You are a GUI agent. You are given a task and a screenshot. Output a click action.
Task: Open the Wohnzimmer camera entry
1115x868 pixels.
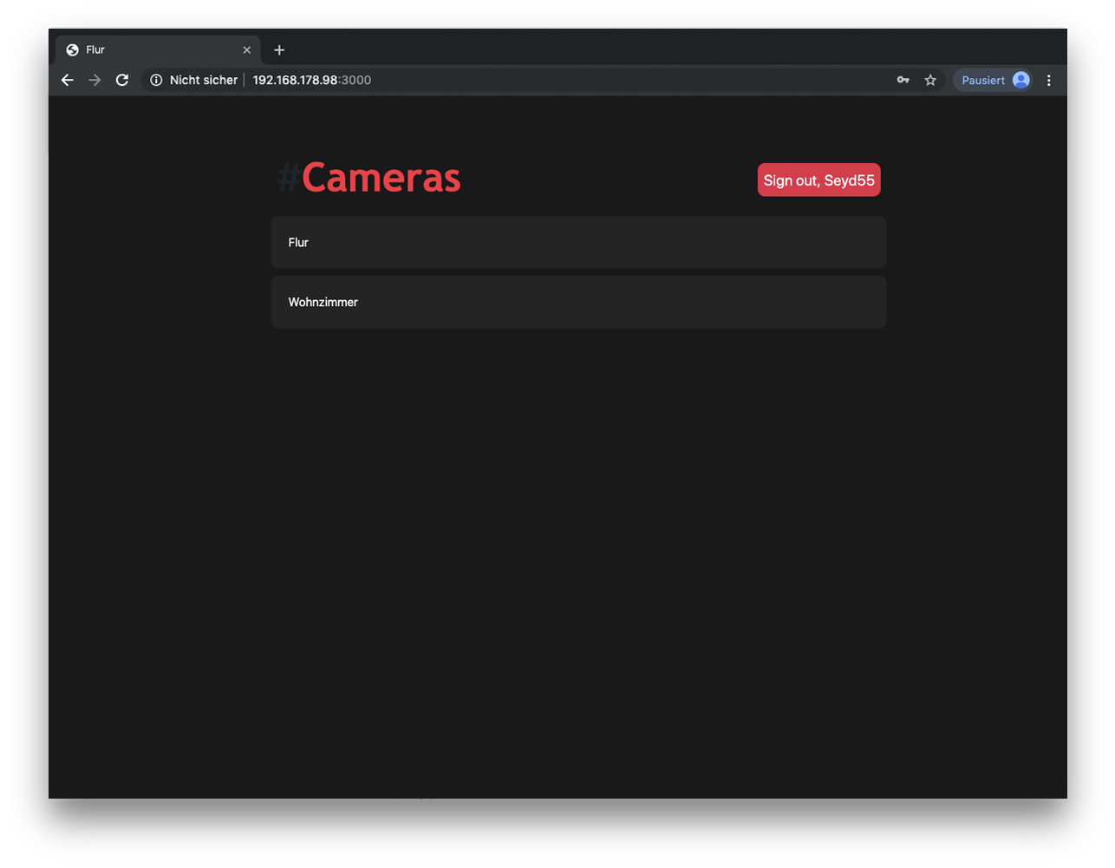[578, 302]
